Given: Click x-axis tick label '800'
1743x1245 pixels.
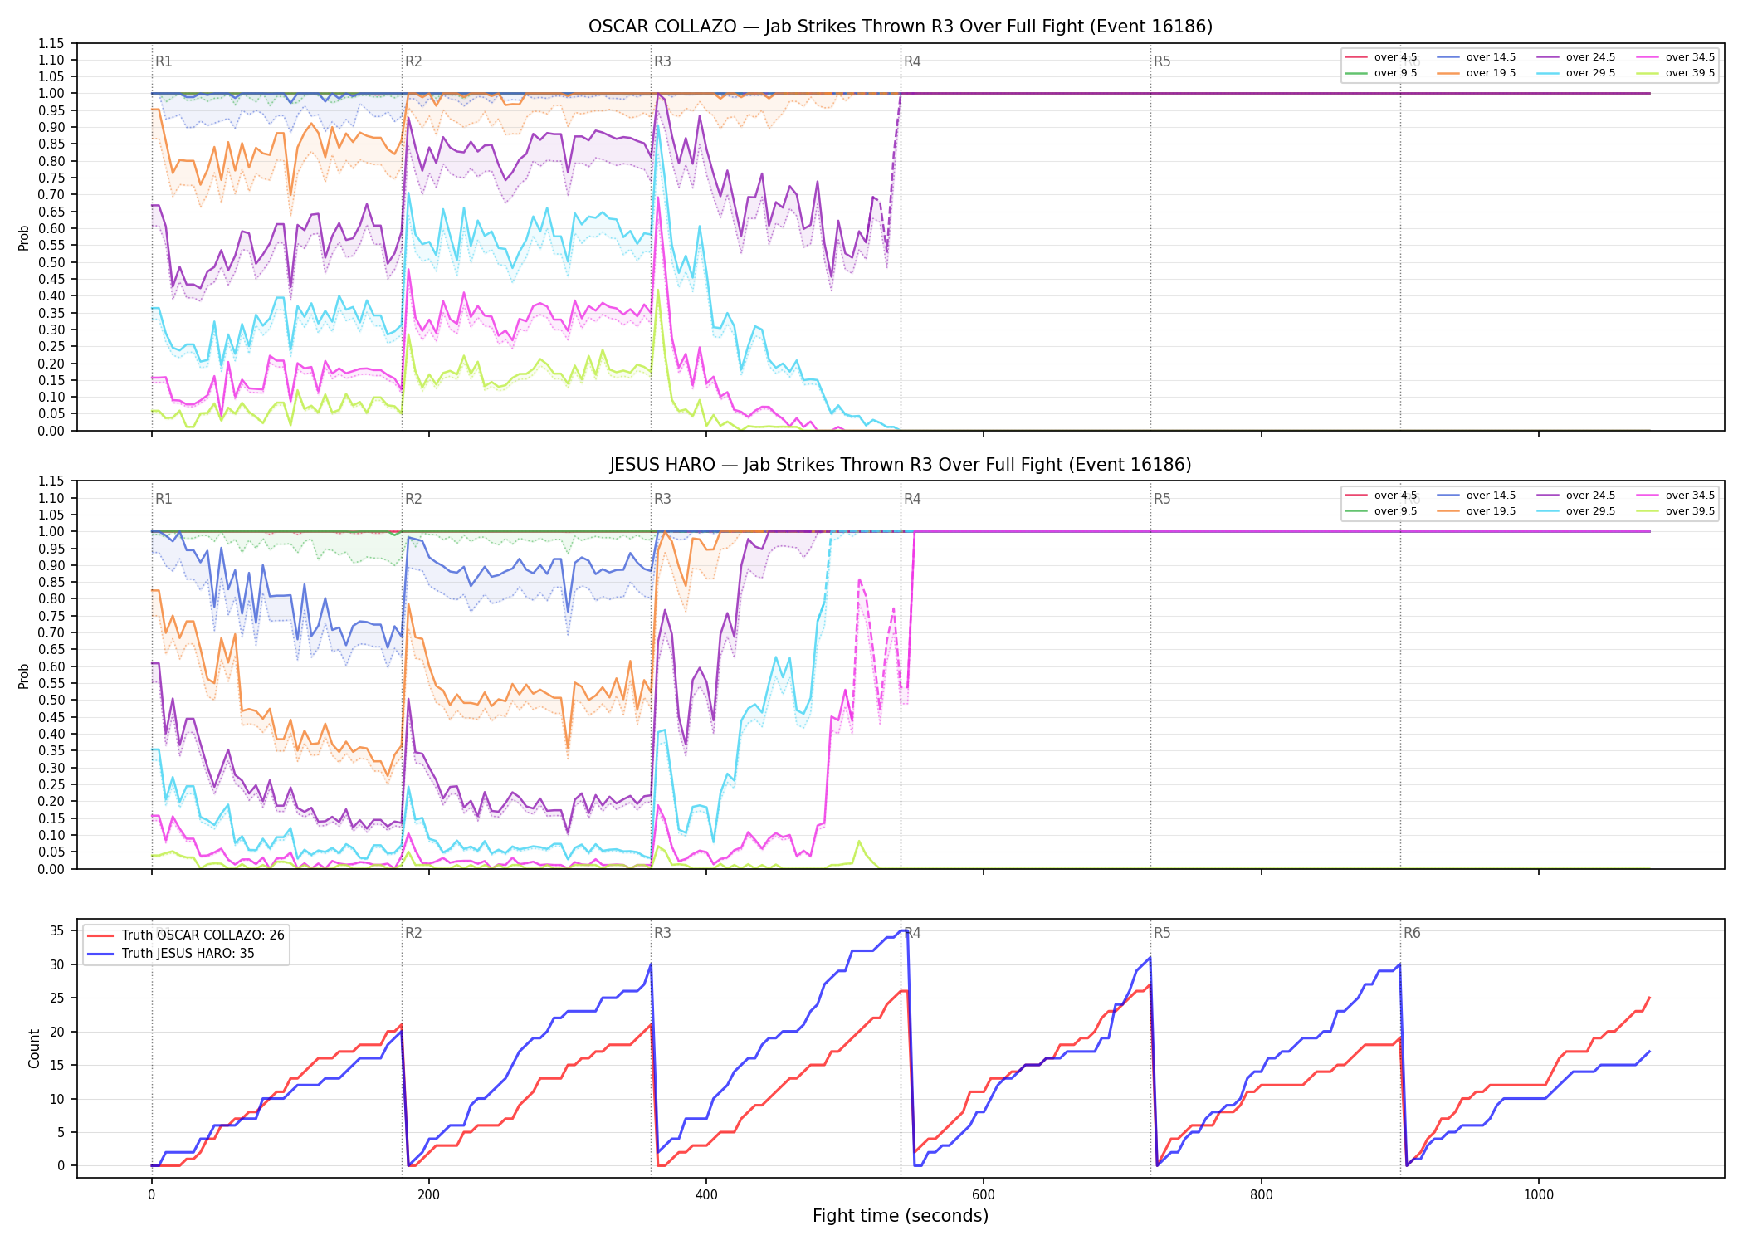Looking at the screenshot, I should pyautogui.click(x=1261, y=1195).
